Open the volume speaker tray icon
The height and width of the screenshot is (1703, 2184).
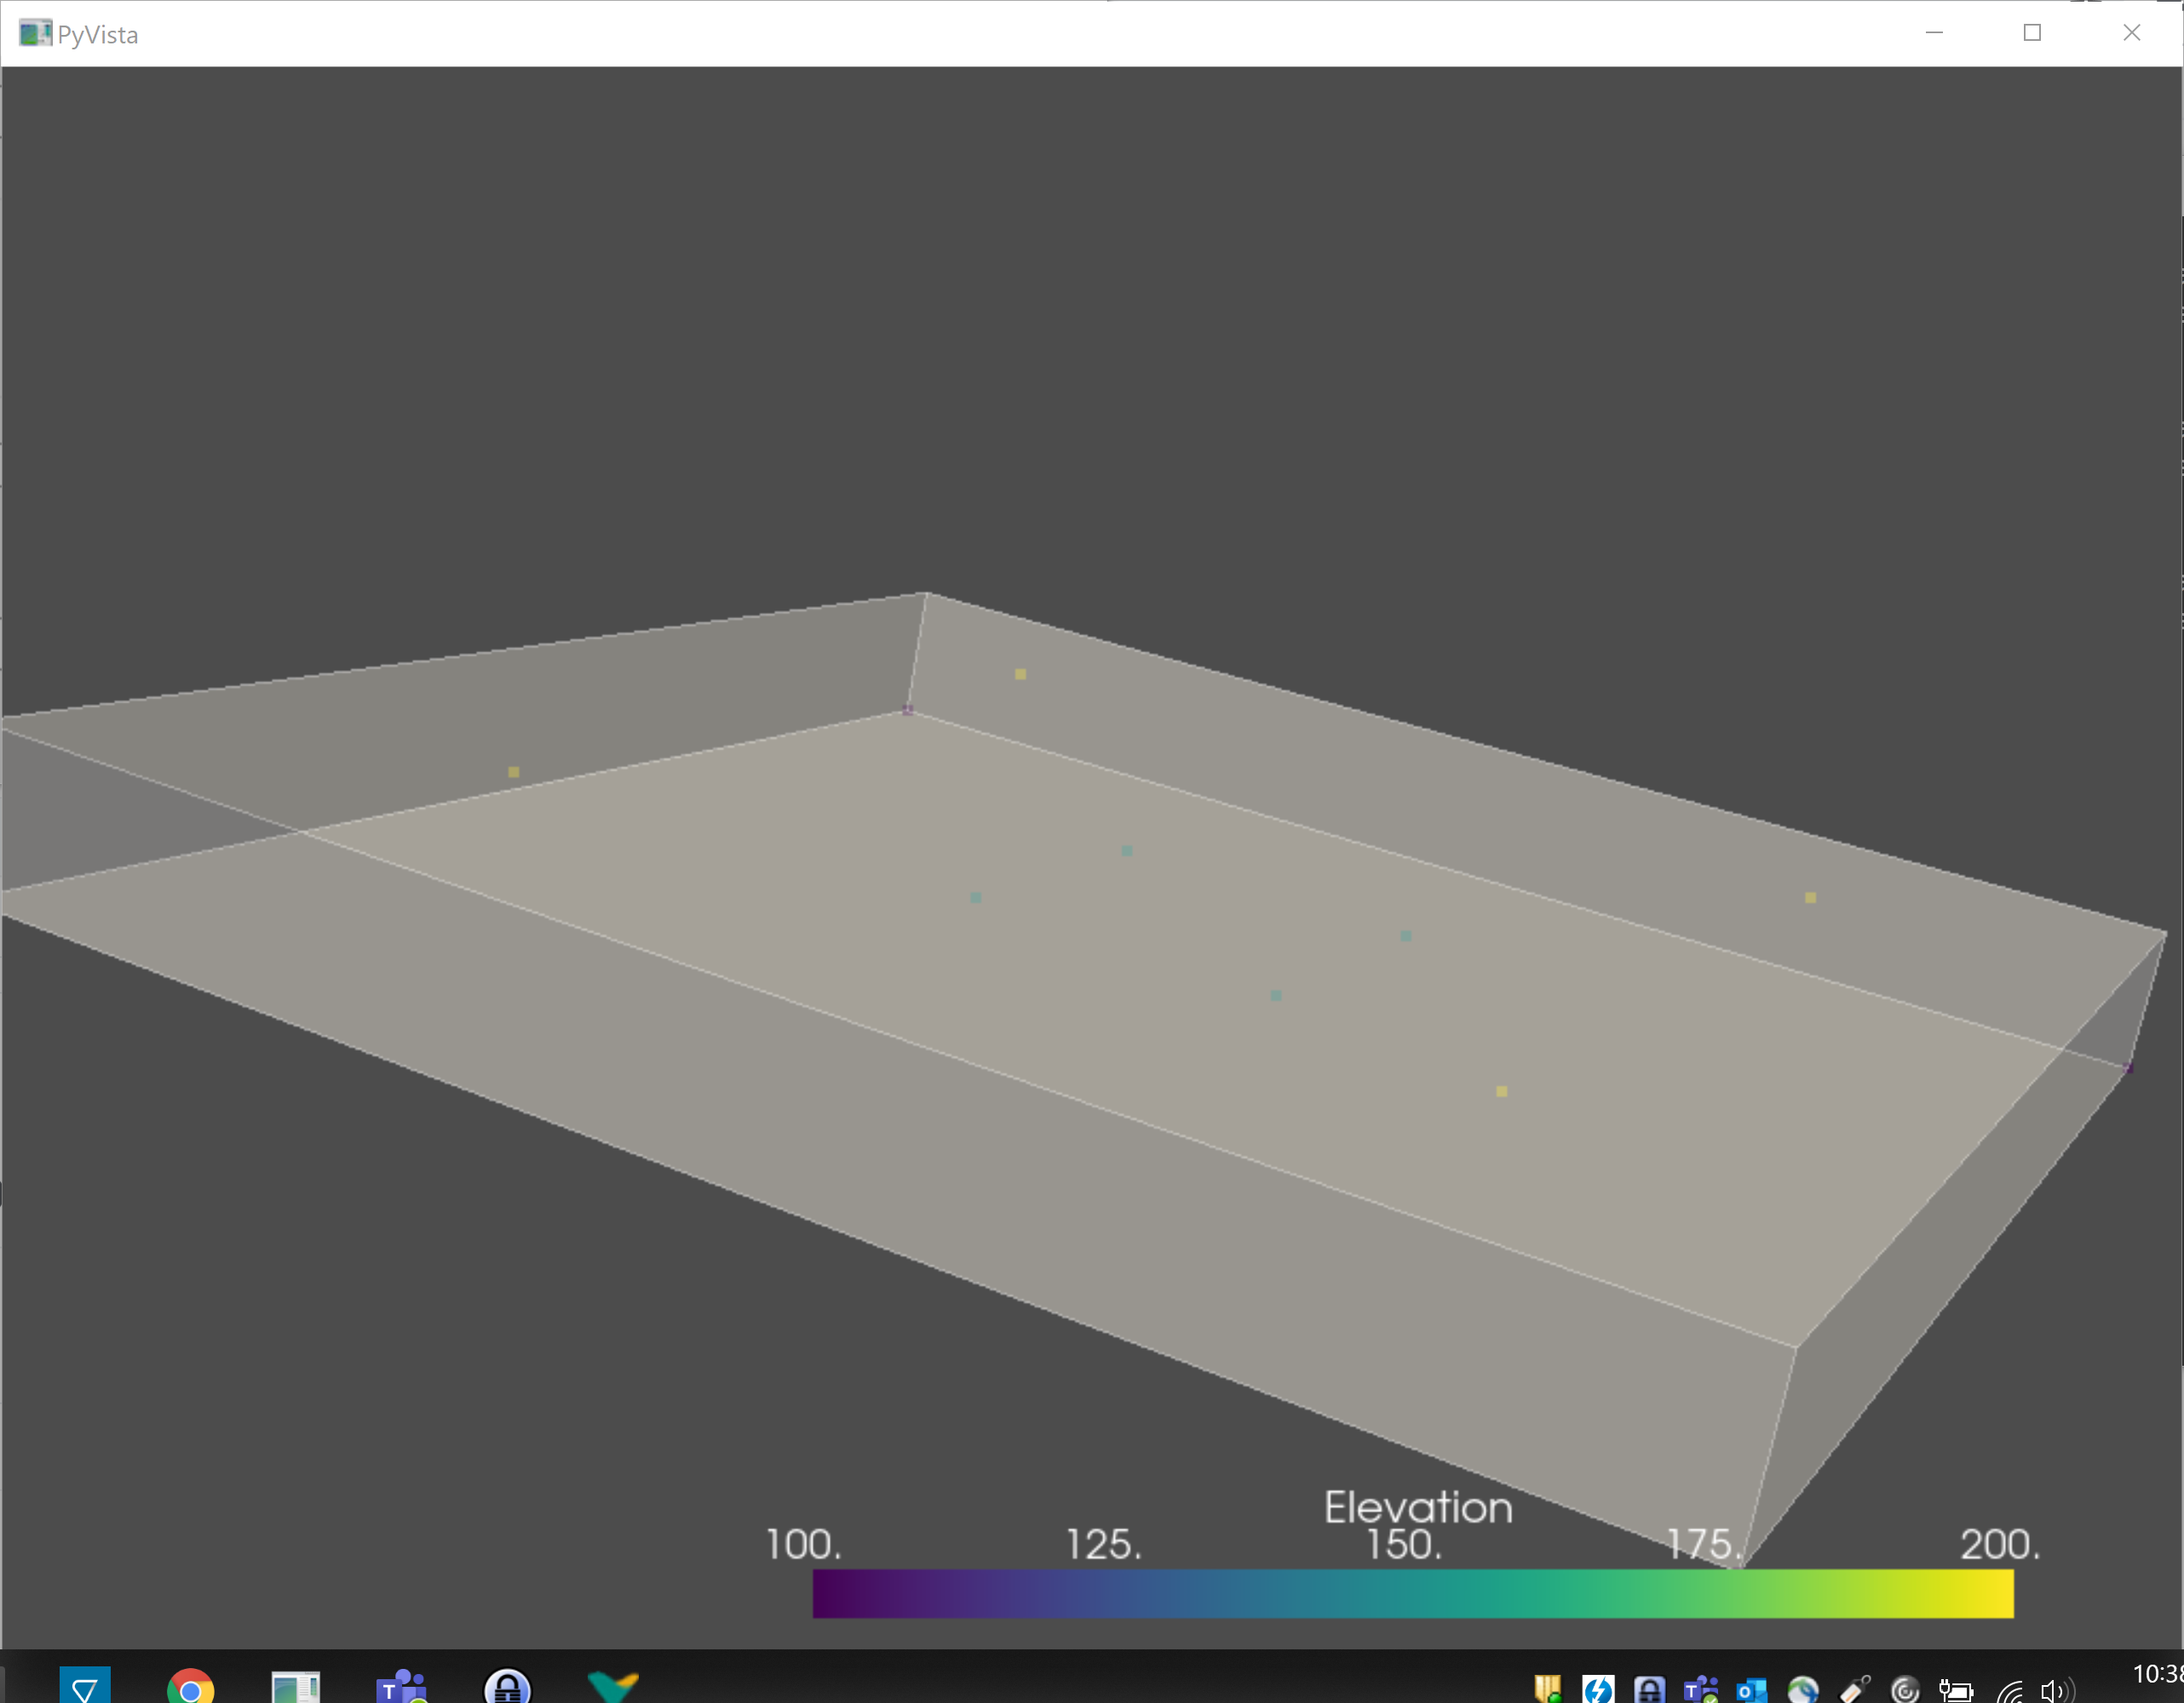tap(2055, 1691)
